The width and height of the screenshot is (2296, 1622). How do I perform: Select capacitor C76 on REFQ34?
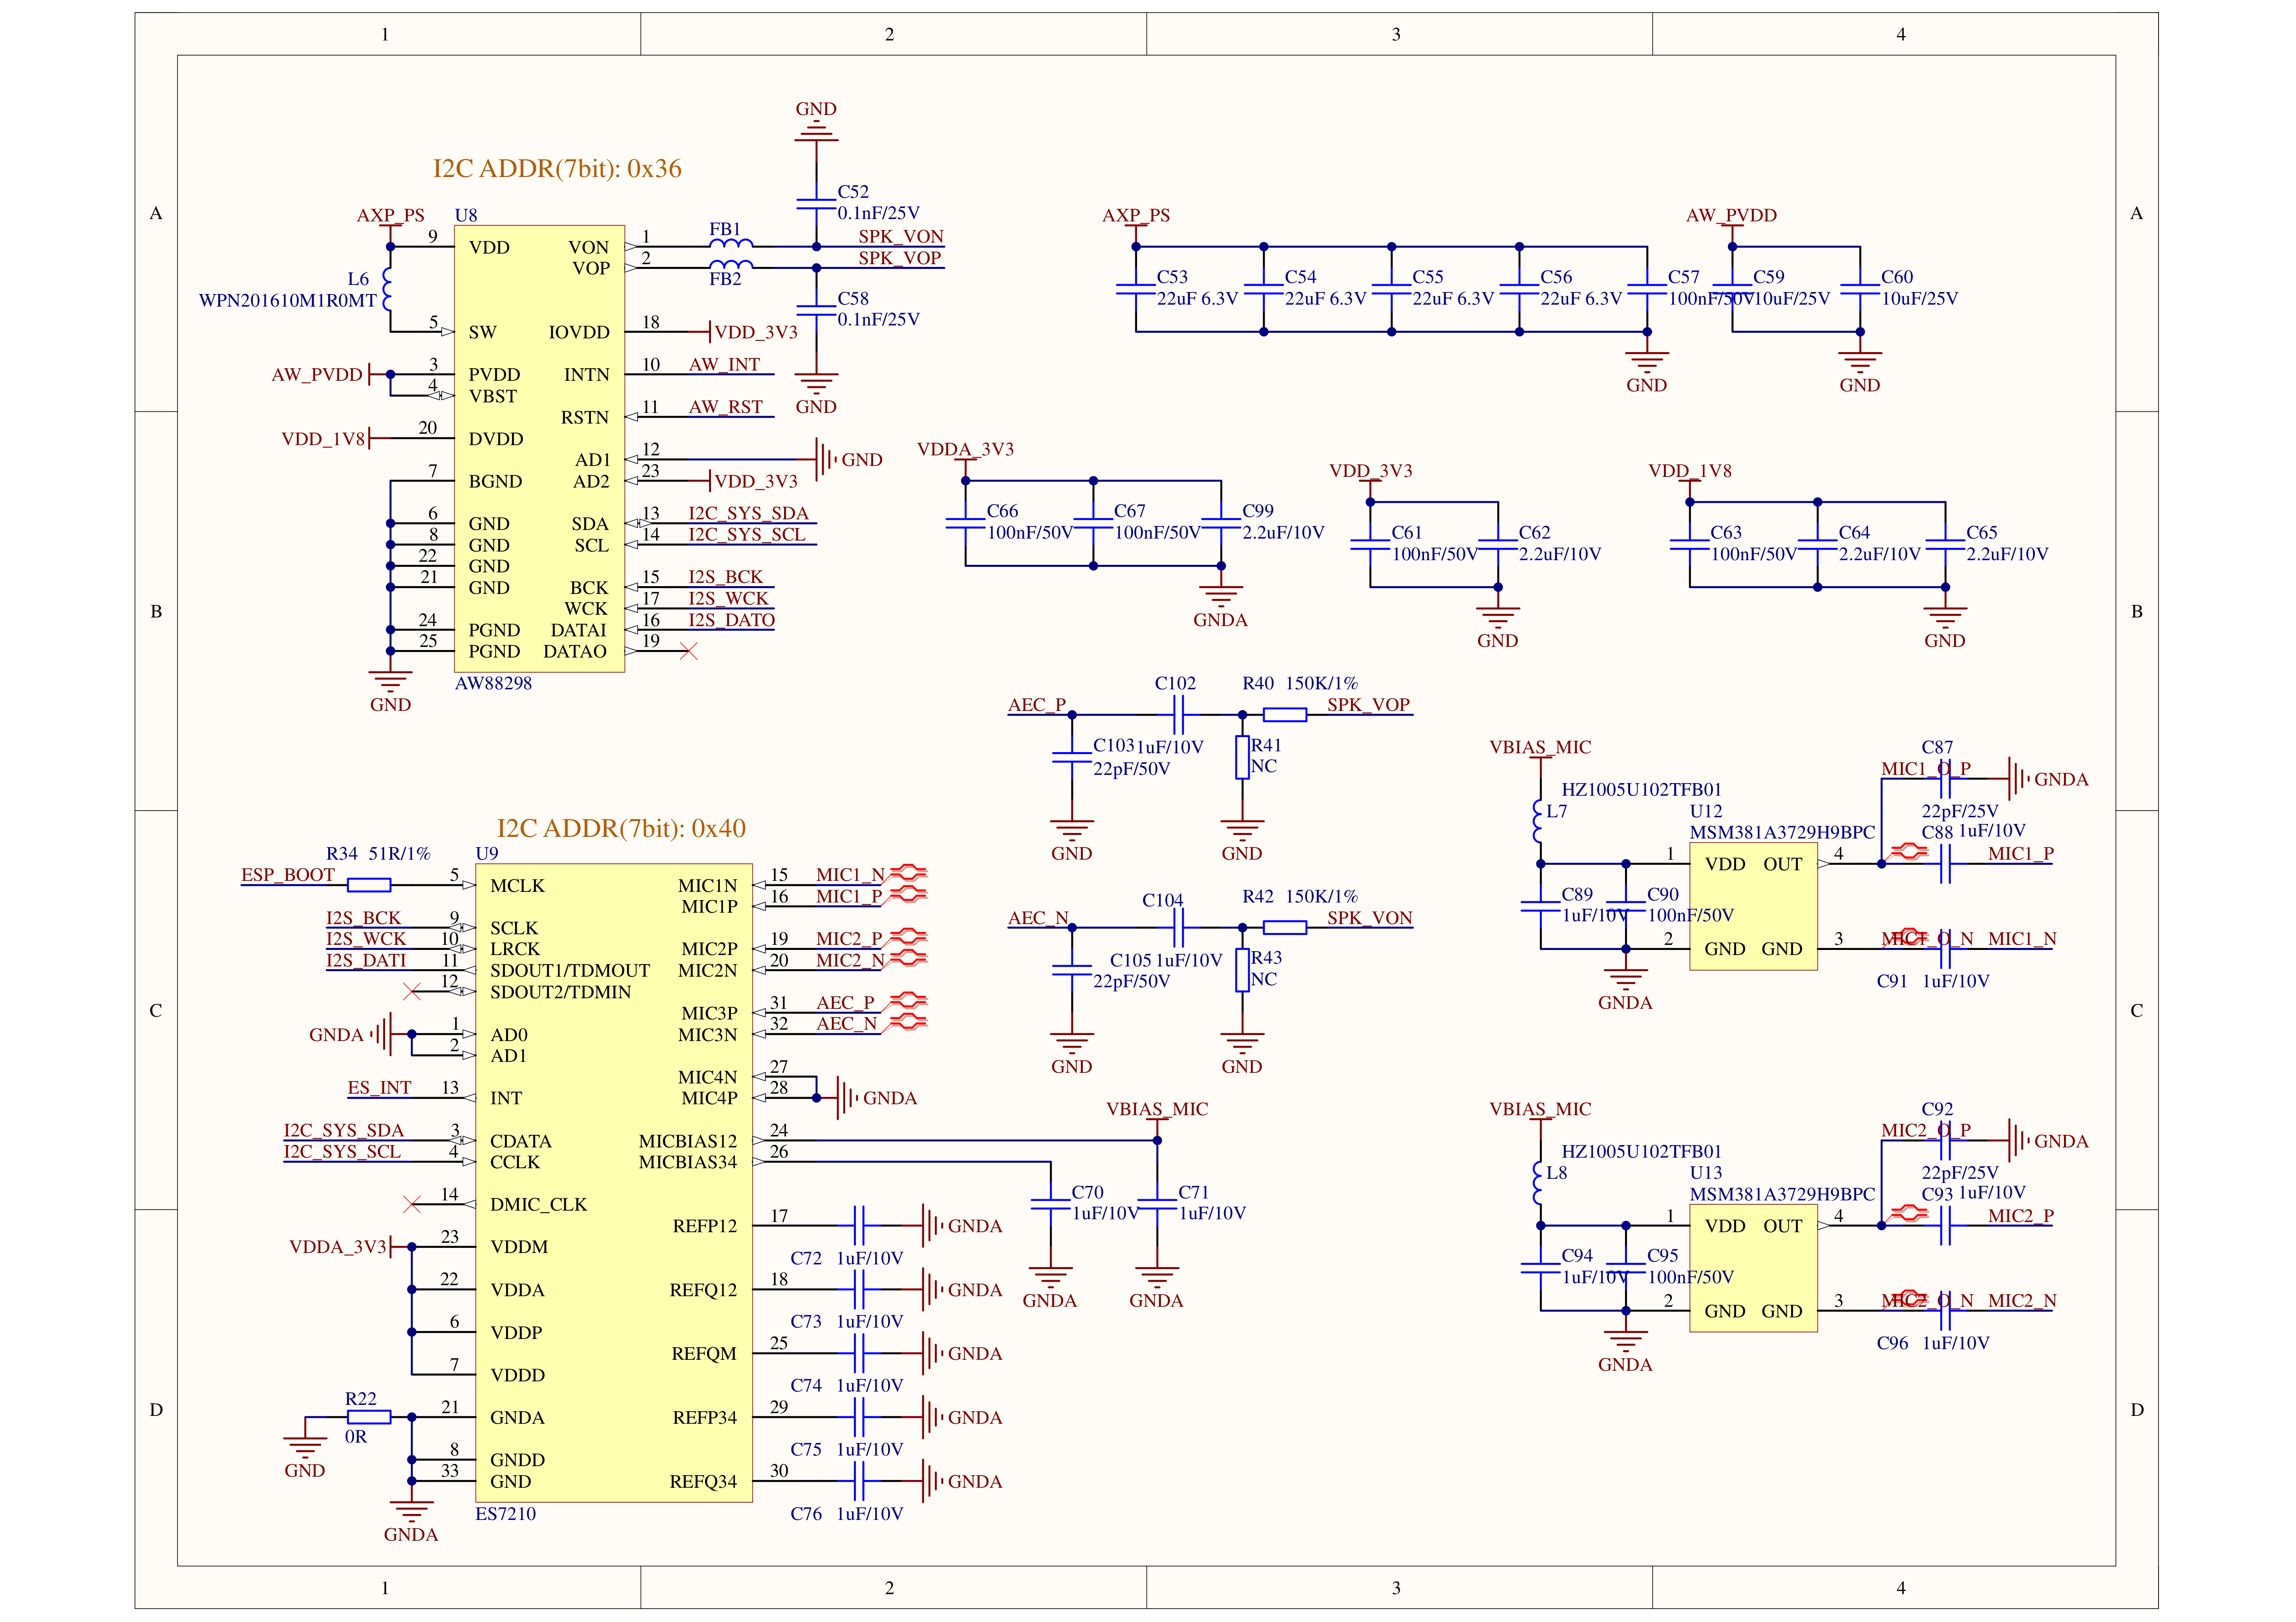coord(859,1481)
